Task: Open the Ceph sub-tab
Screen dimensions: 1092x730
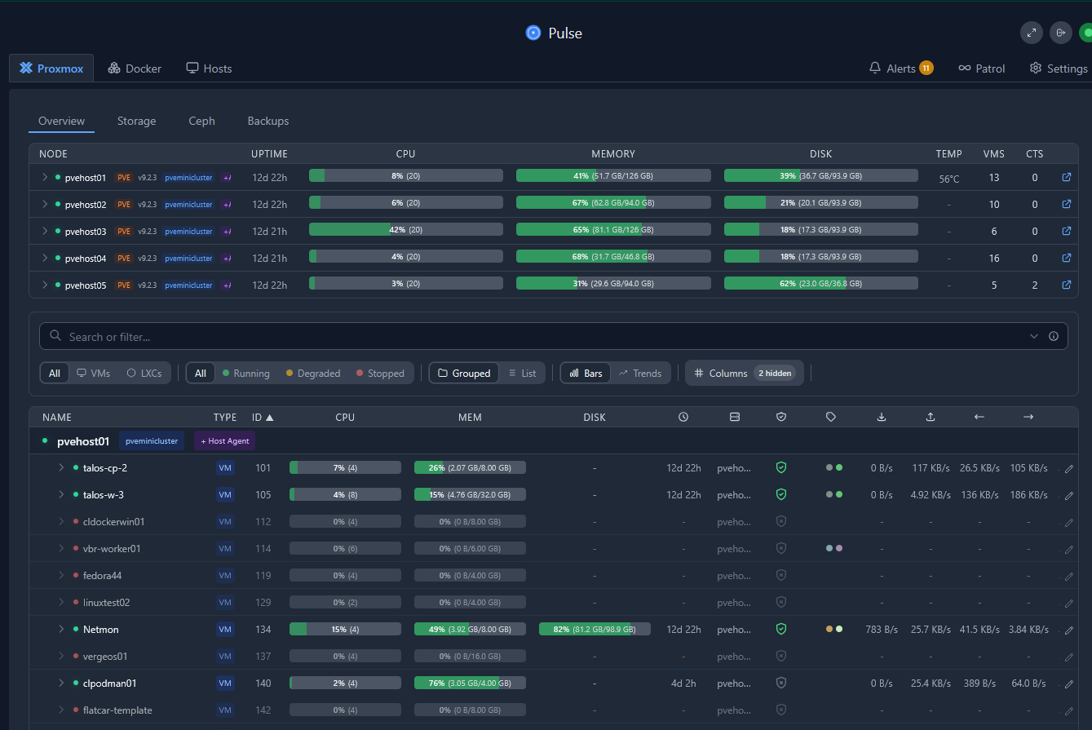Action: coord(201,121)
